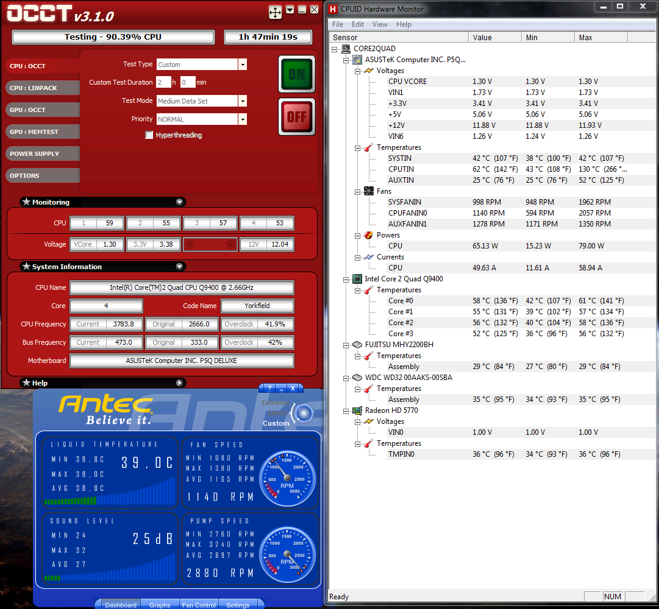Viewport: 659px width, 609px height.
Task: Click the red OFF button in OCCT
Action: [297, 117]
